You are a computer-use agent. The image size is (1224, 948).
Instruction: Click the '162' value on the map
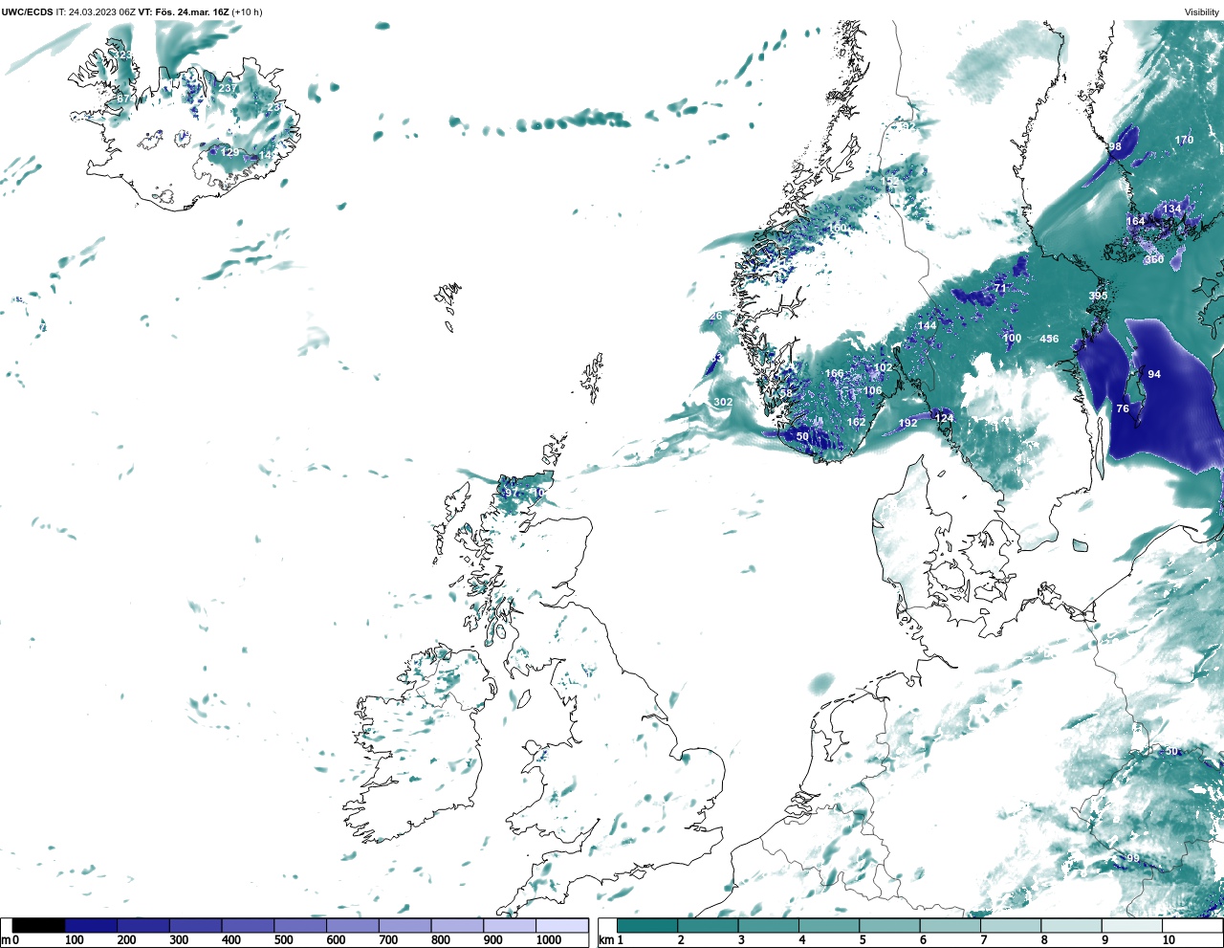click(x=856, y=422)
